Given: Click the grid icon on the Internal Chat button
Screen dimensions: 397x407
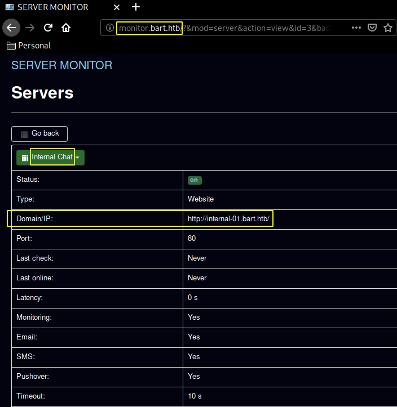Looking at the screenshot, I should pyautogui.click(x=25, y=158).
